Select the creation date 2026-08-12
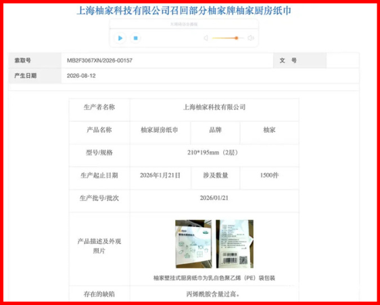Image resolution: width=380 pixels, height=305 pixels. [81, 76]
